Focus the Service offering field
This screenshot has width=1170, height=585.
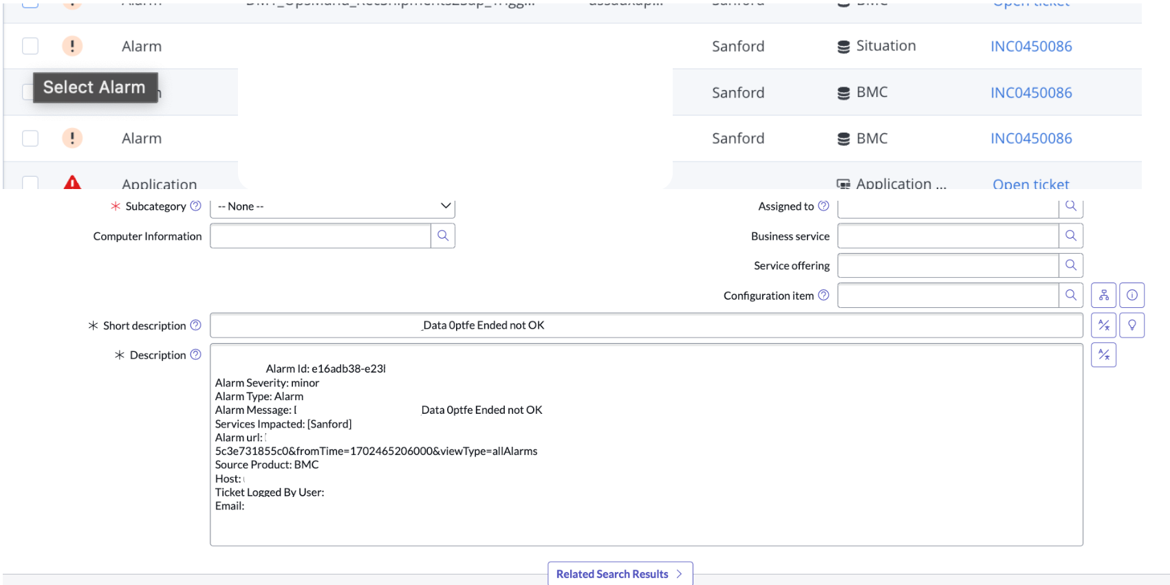[948, 265]
